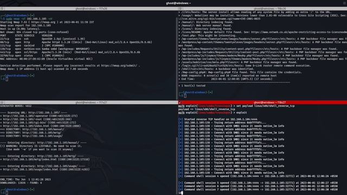Click the prompt cursor in nikto pane
This screenshot has height=195, width=347.
(185, 96)
